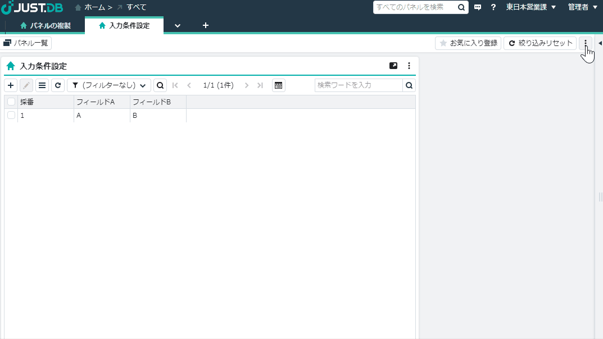Viewport: 603px width, 339px height.
Task: Open the calendar view icon in toolbar
Action: [279, 85]
